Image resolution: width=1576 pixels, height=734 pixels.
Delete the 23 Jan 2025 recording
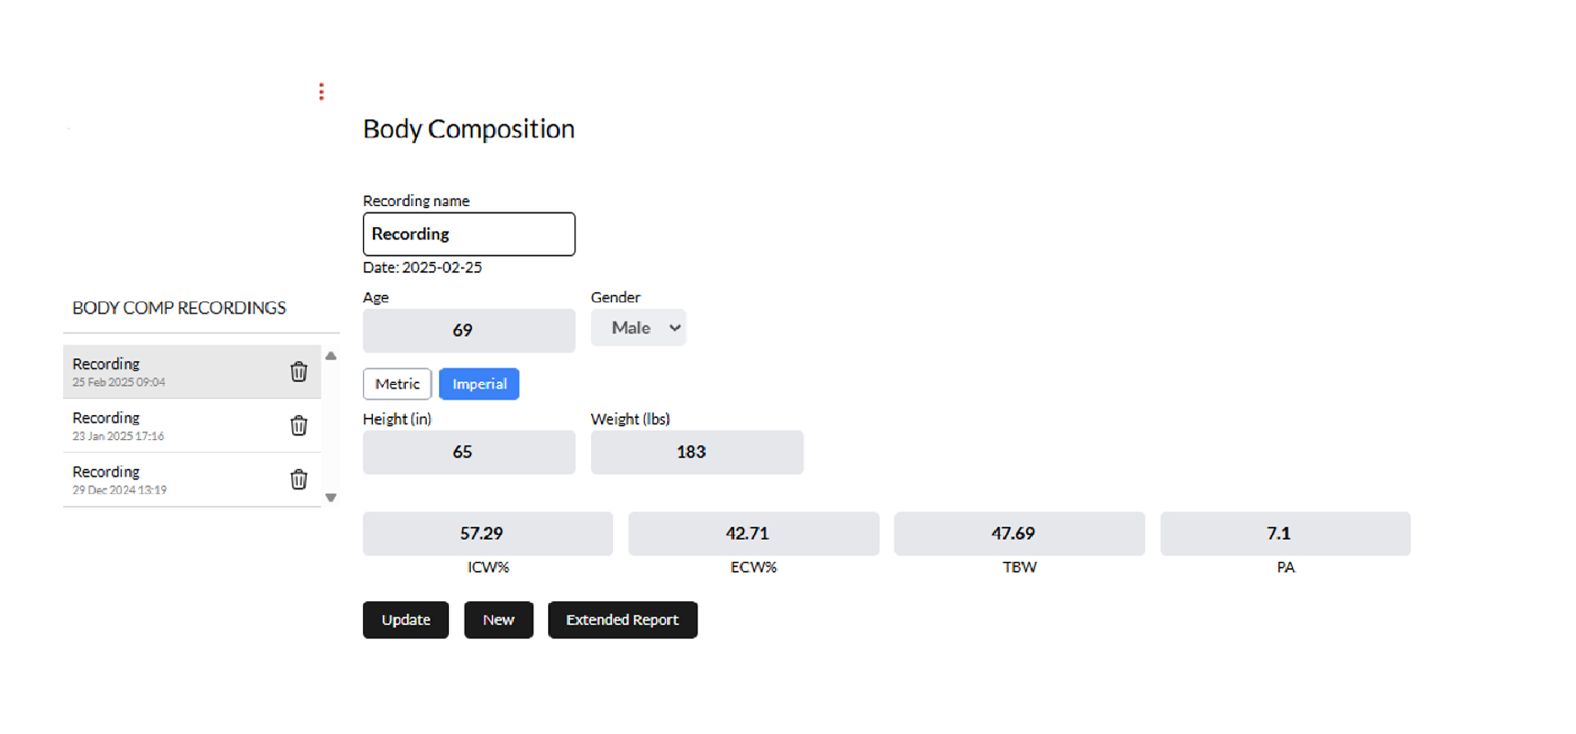tap(299, 425)
